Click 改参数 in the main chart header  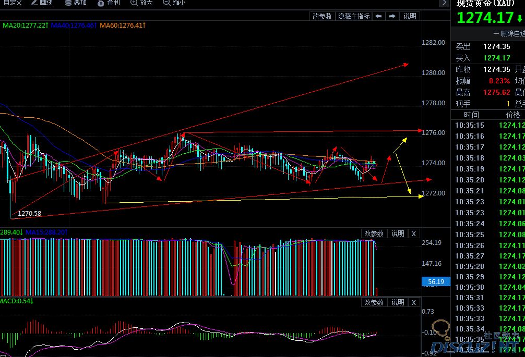322,16
